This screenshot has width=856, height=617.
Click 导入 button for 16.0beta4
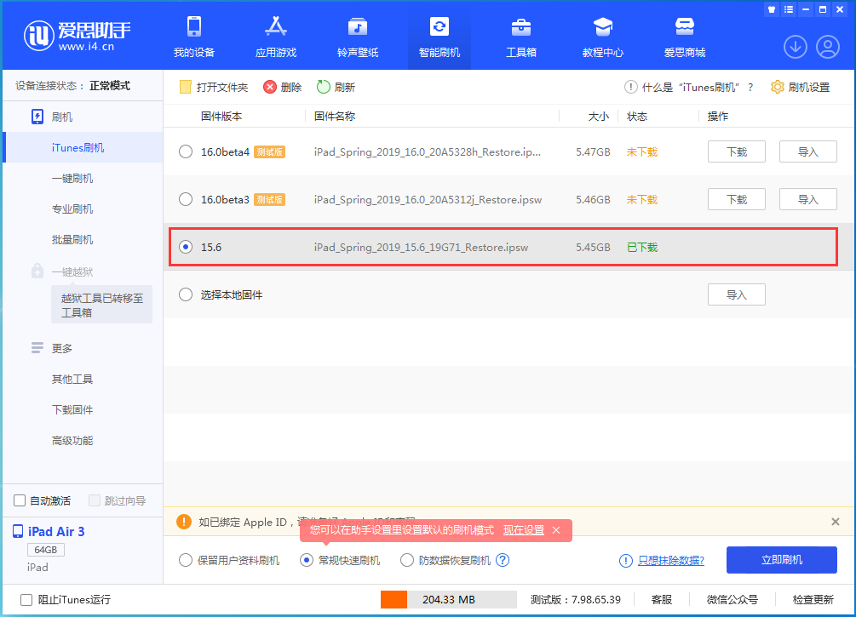point(808,151)
